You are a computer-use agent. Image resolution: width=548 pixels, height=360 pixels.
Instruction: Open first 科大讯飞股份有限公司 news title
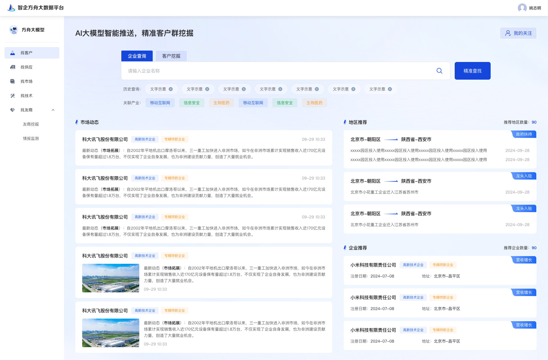pos(105,139)
